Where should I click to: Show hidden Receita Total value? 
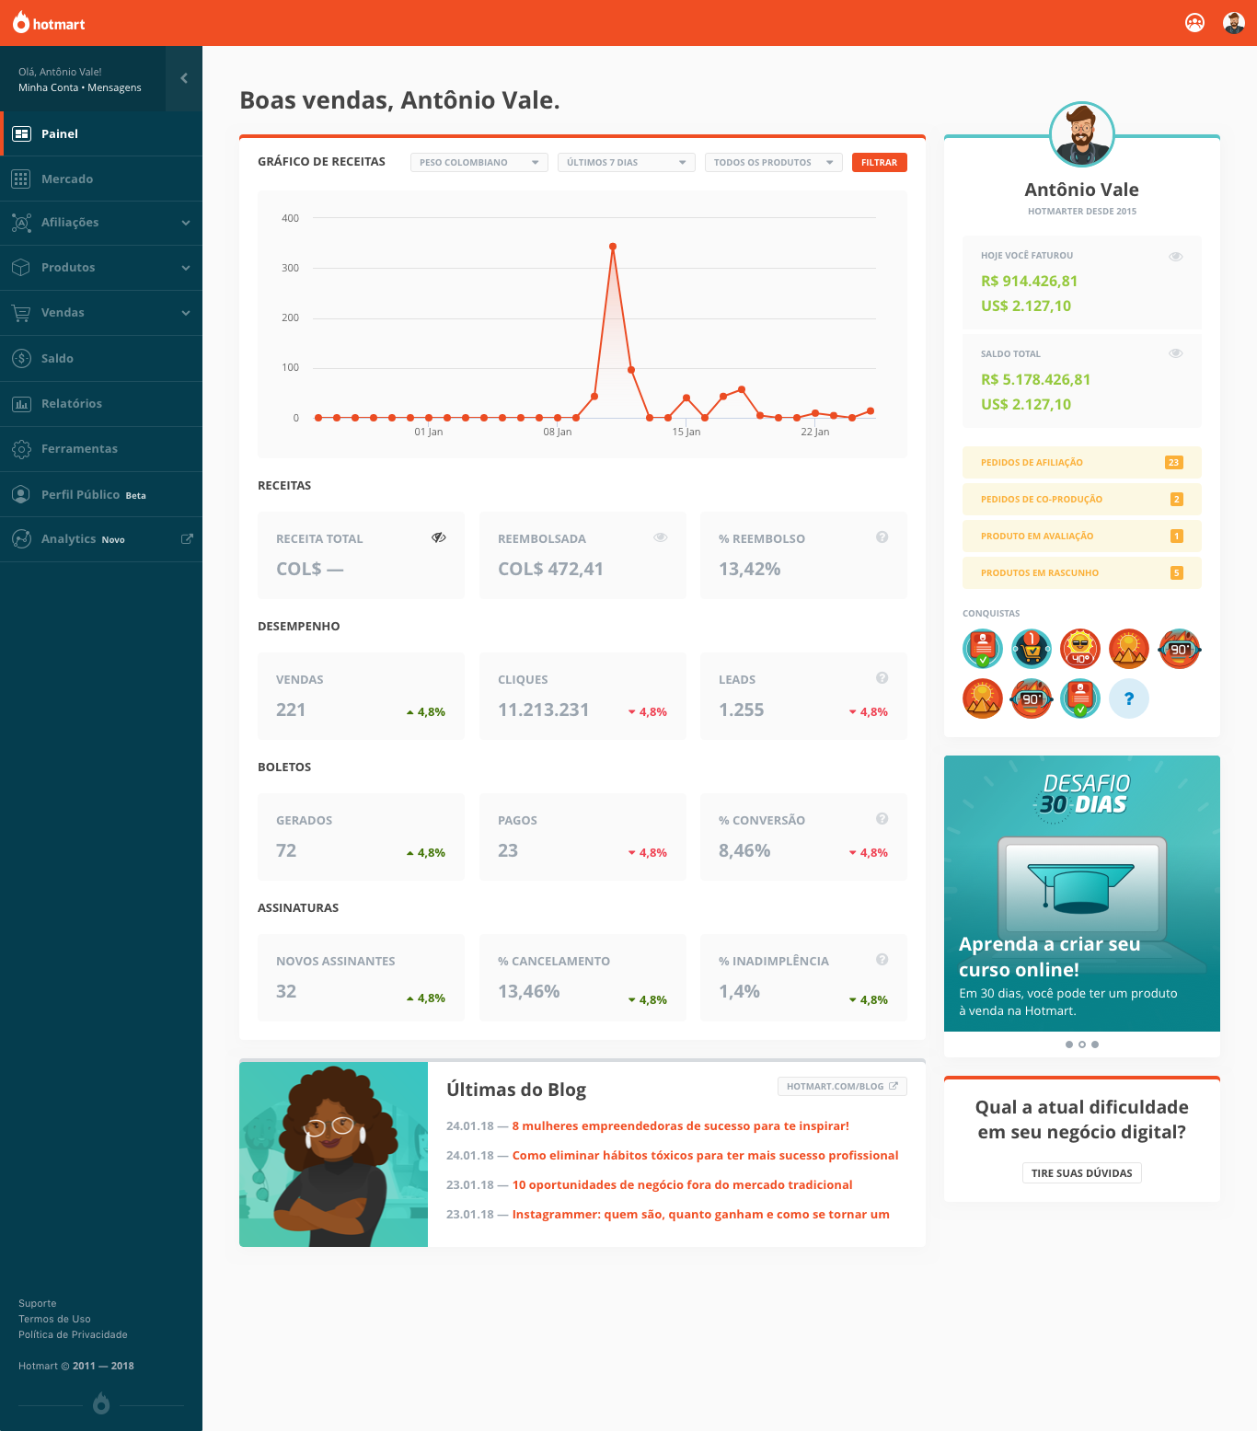coord(439,537)
